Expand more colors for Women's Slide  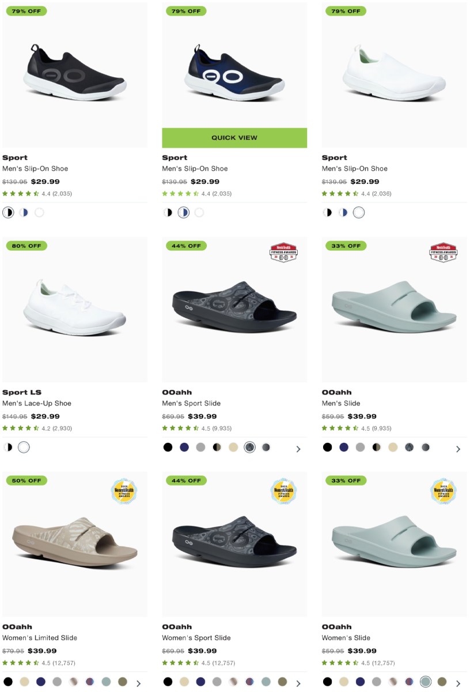458,683
